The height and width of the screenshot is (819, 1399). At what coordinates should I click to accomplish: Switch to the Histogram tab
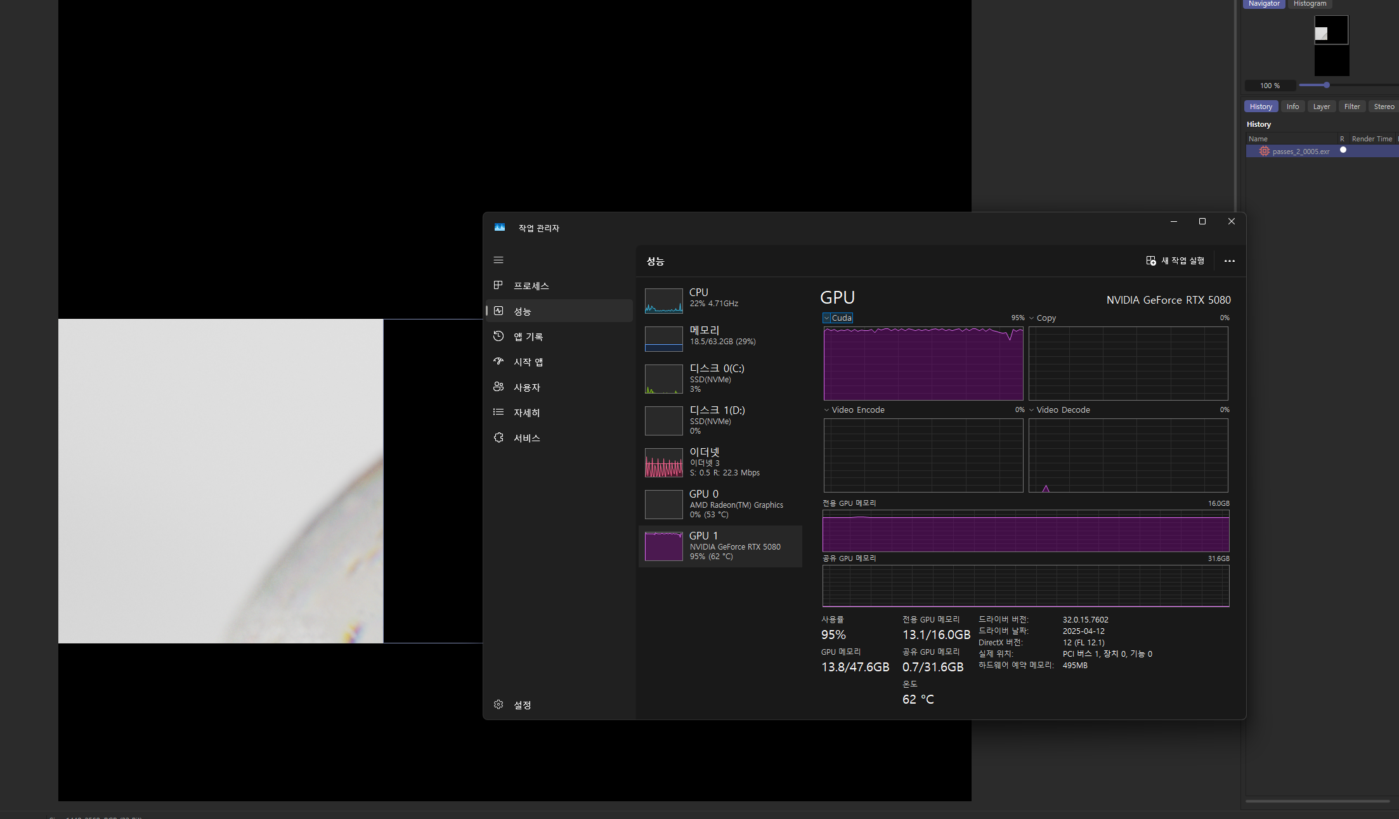1310,4
